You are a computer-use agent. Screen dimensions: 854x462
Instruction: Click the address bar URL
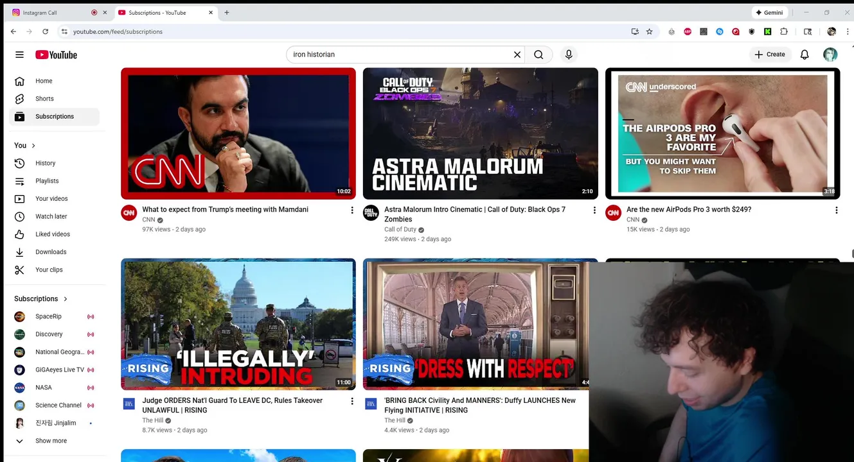tap(118, 31)
